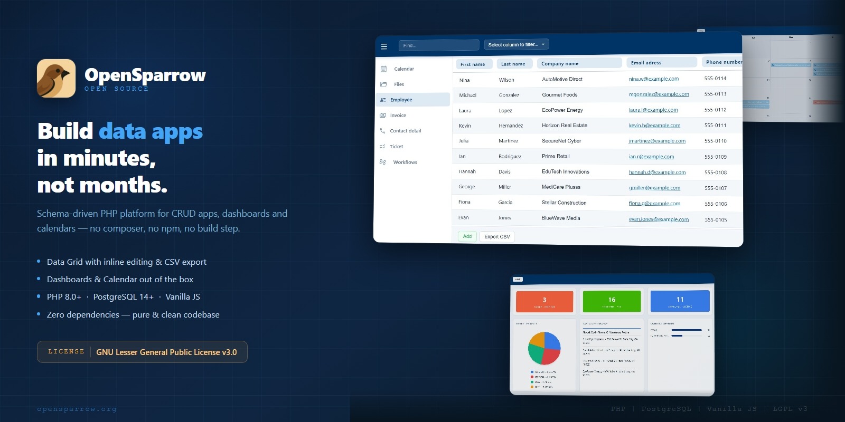845x422 pixels.
Task: Select the Stellar Construction company cell
Action: point(564,203)
